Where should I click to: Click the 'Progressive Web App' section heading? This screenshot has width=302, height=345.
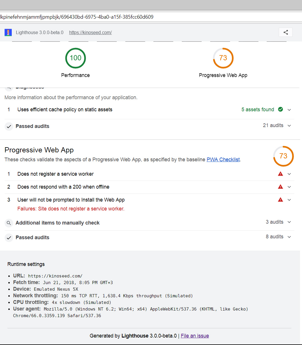[39, 150]
